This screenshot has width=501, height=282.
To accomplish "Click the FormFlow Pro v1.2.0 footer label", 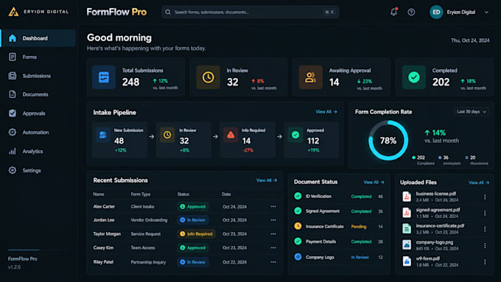I will point(22,263).
